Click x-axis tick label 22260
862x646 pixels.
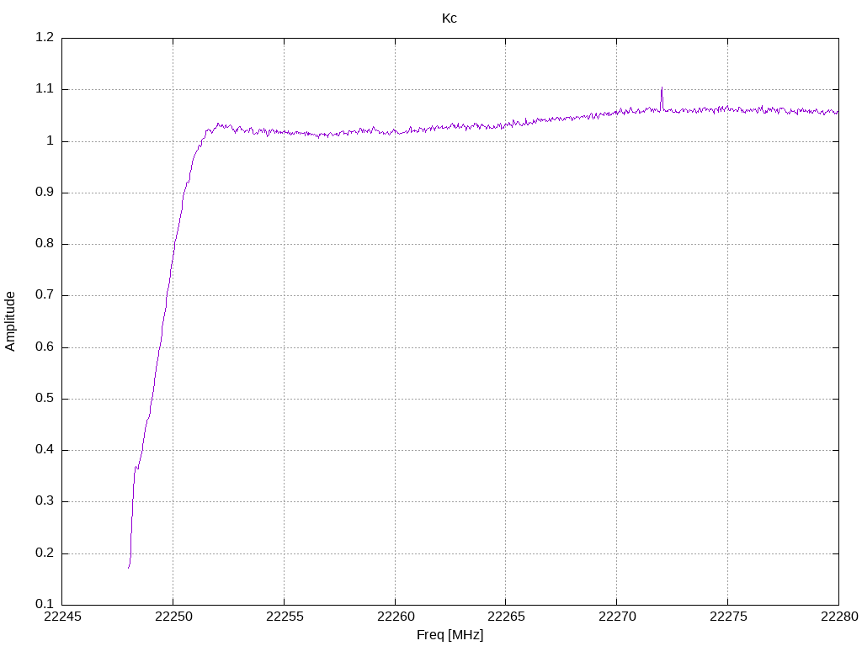click(x=396, y=617)
